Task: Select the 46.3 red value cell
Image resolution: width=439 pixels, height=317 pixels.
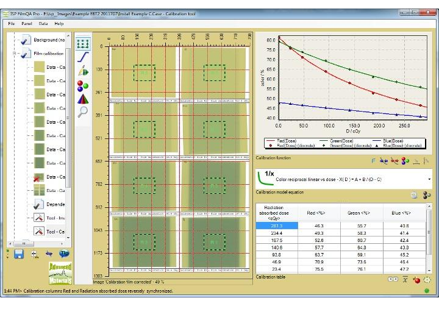Action: [319, 226]
